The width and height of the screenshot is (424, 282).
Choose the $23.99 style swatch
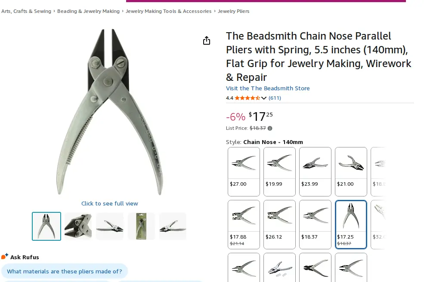tap(315, 172)
